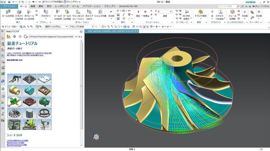270x151 pixels.
Task: Click the Web Browser tab icon in resource bar
Action: [x=3, y=89]
